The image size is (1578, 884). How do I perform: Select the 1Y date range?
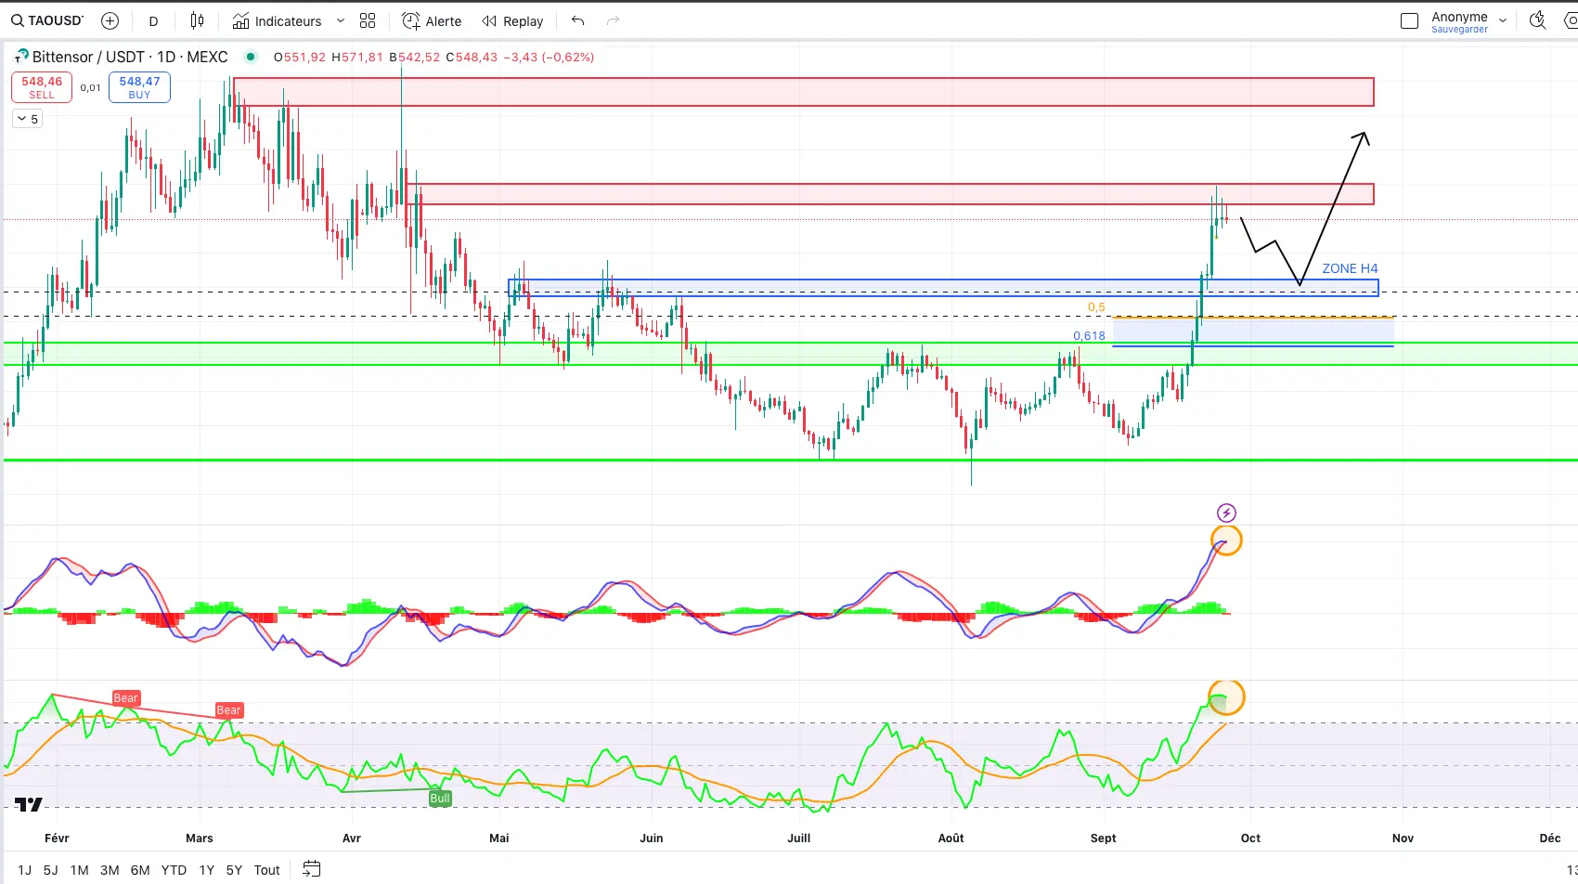click(207, 870)
